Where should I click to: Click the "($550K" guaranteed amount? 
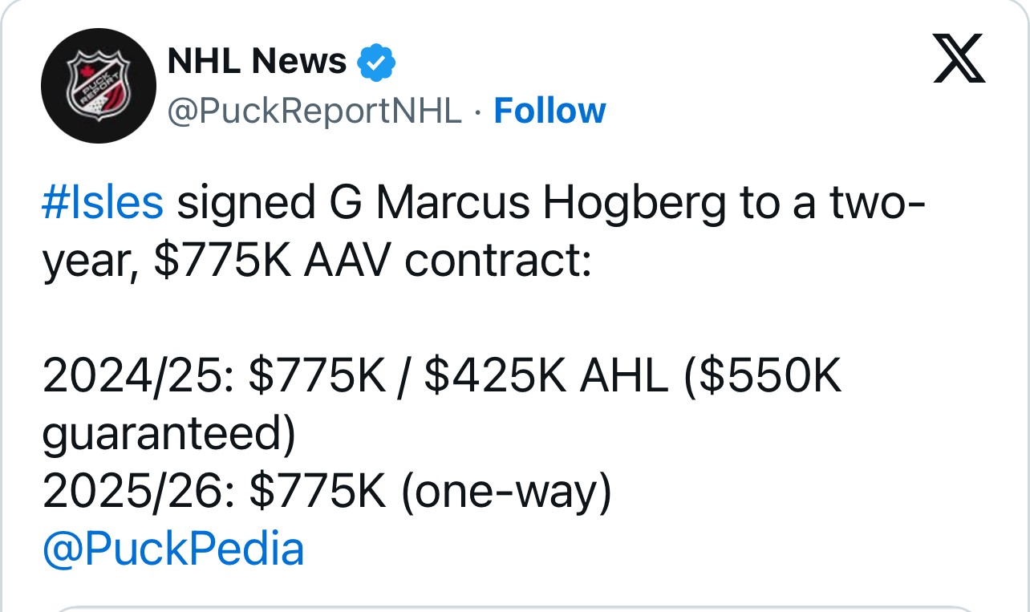(760, 377)
